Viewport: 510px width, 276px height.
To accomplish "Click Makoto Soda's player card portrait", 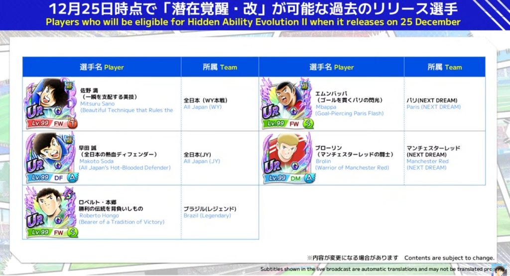I will coord(50,156).
